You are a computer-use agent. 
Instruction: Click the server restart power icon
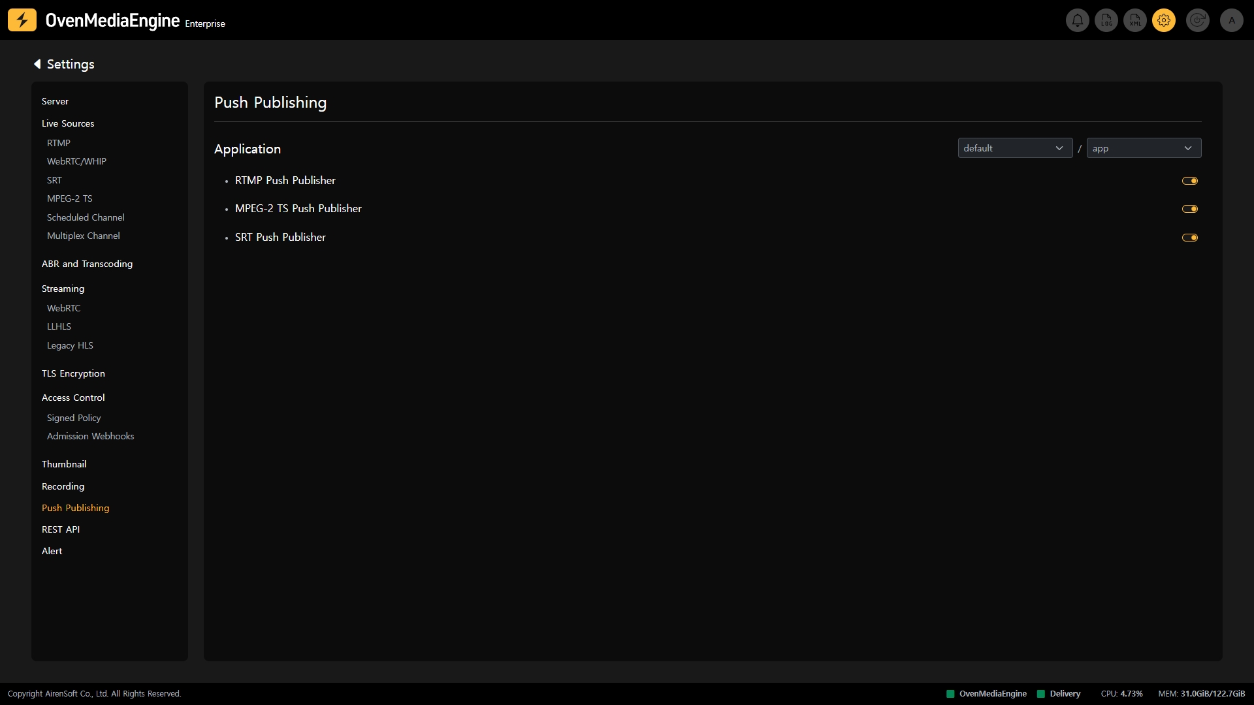click(1197, 20)
